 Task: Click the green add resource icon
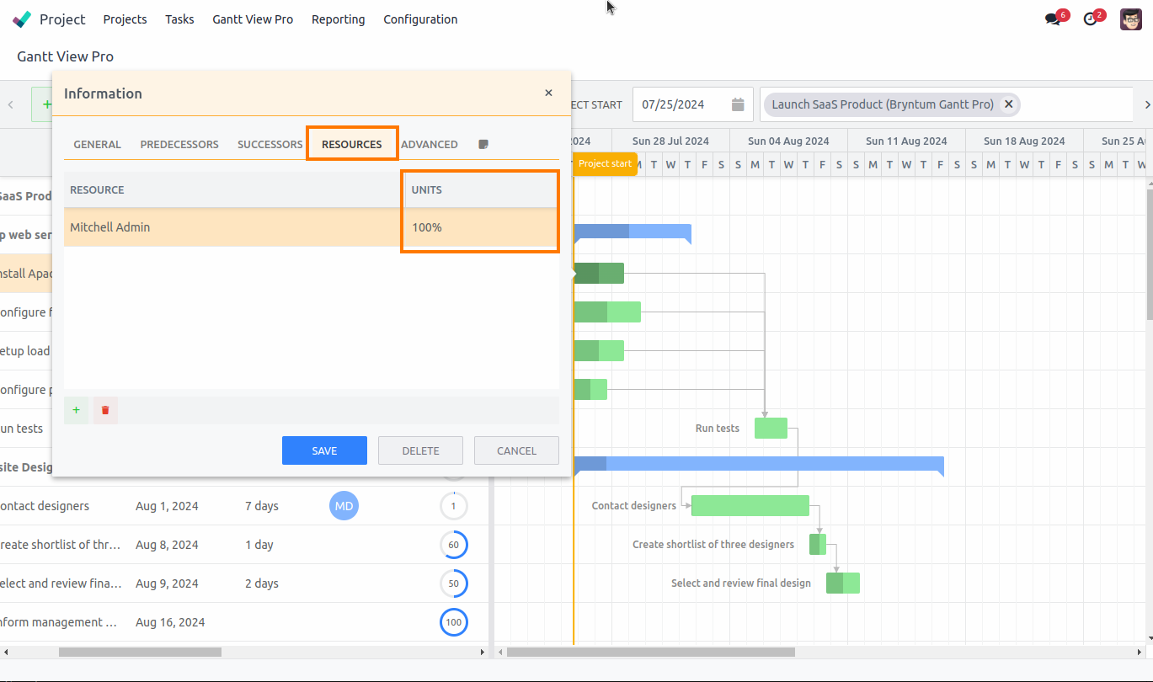[x=76, y=410]
